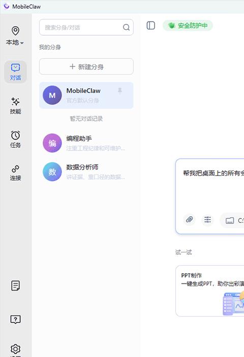Image resolution: width=244 pixels, height=357 pixels.
Task: Click the MobileClaw logo in title bar
Action: (7, 6)
